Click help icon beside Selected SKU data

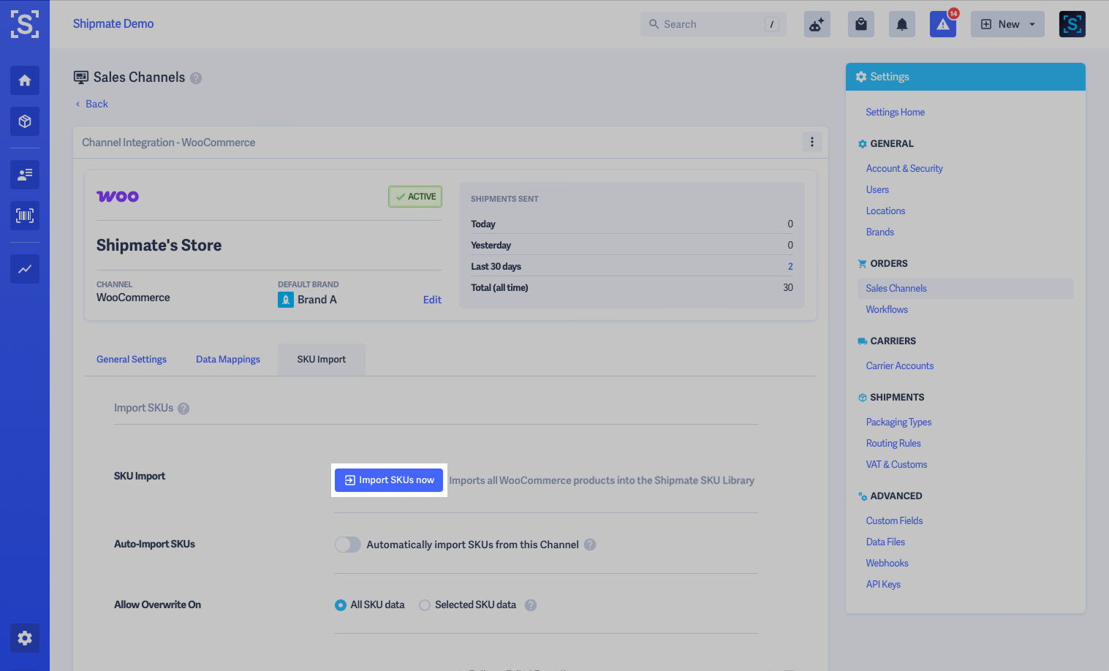(531, 605)
